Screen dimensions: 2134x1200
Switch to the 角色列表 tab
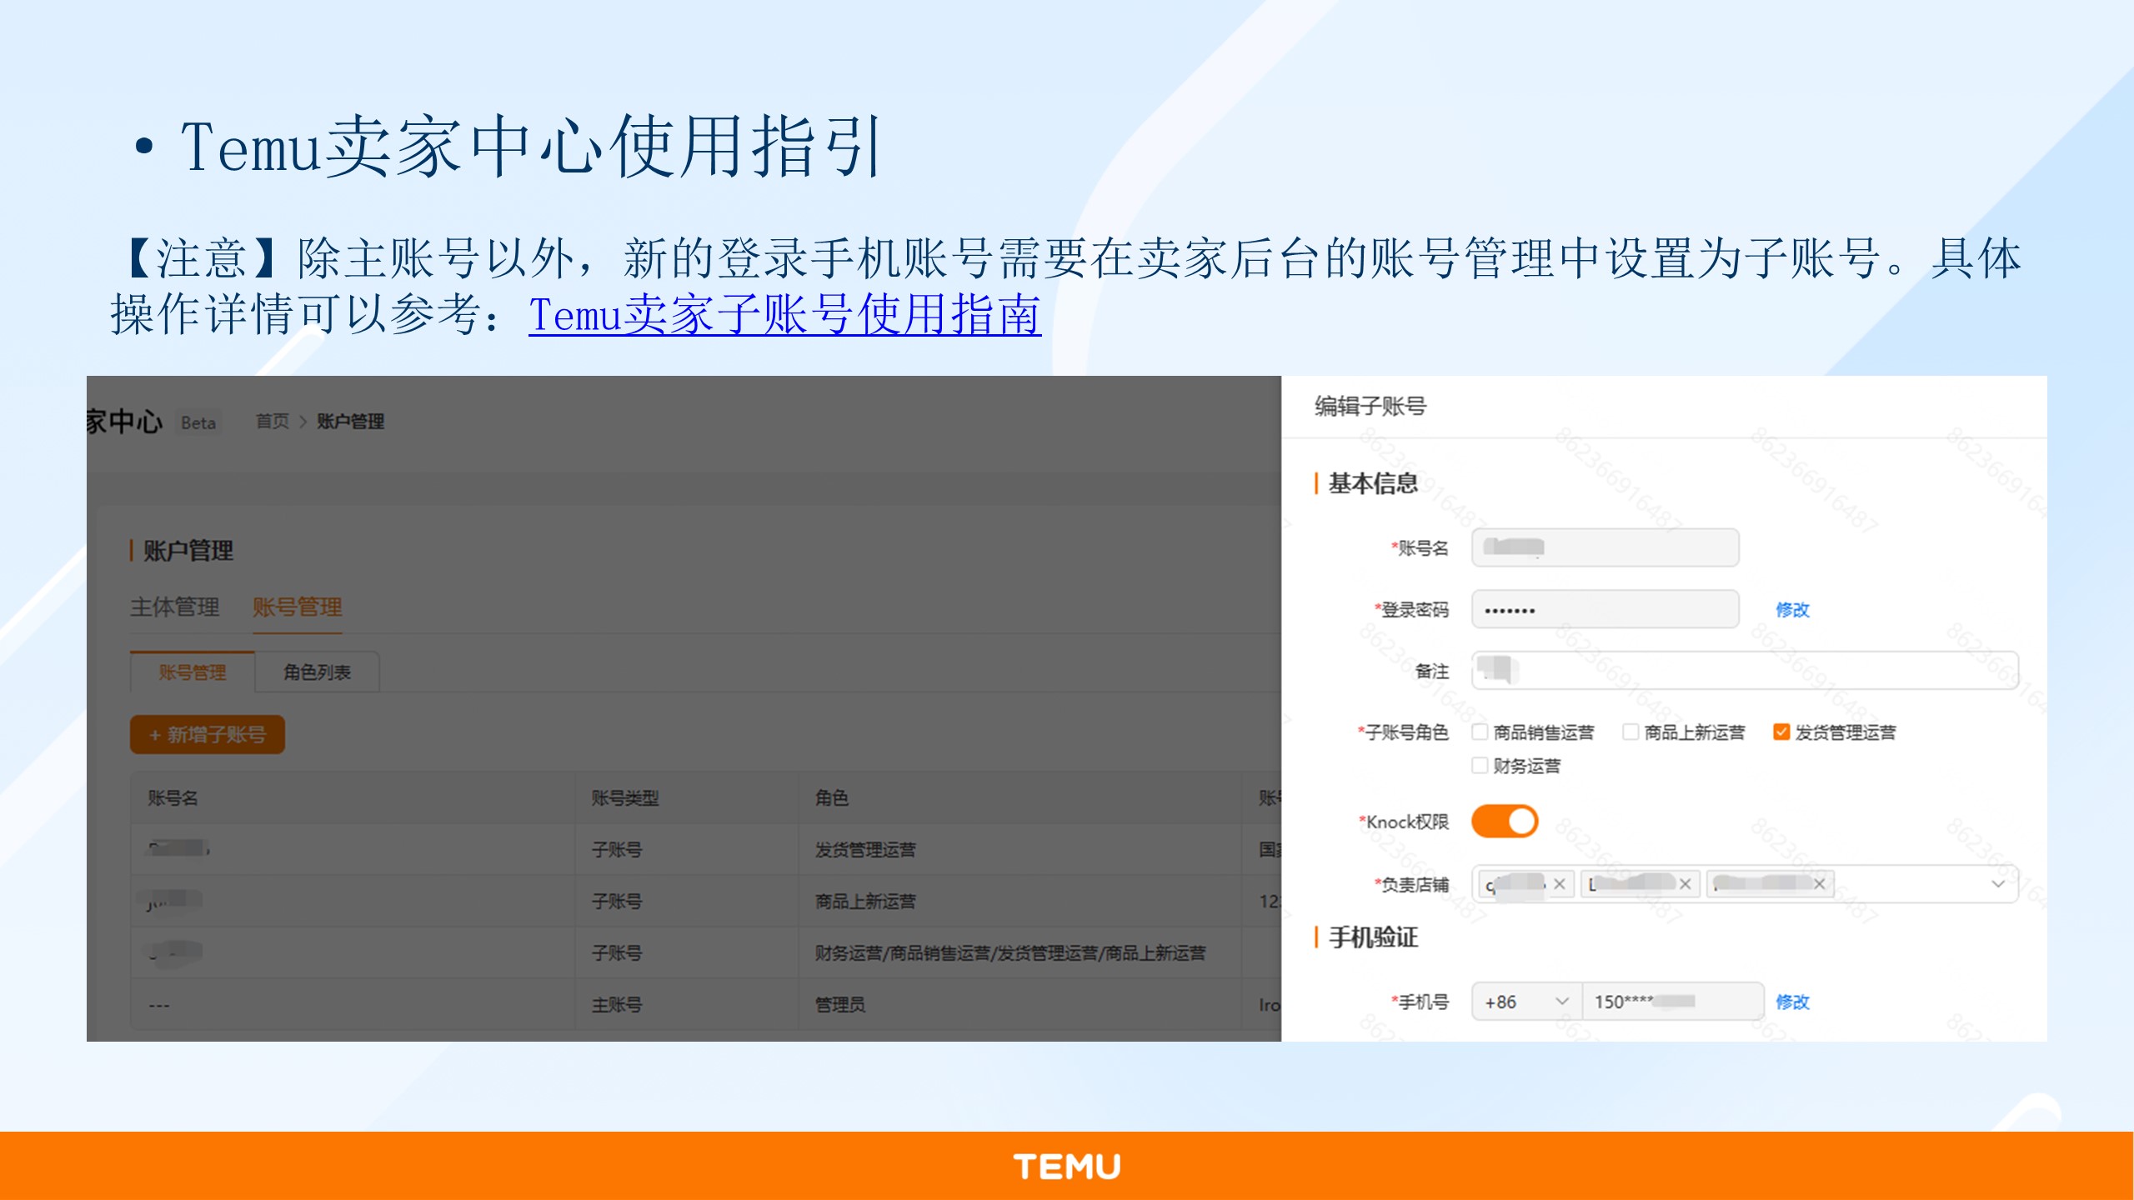click(x=319, y=672)
